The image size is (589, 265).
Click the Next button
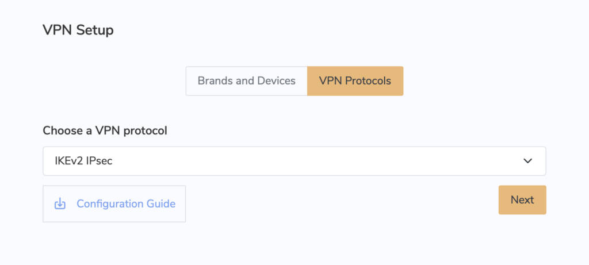[x=522, y=199]
